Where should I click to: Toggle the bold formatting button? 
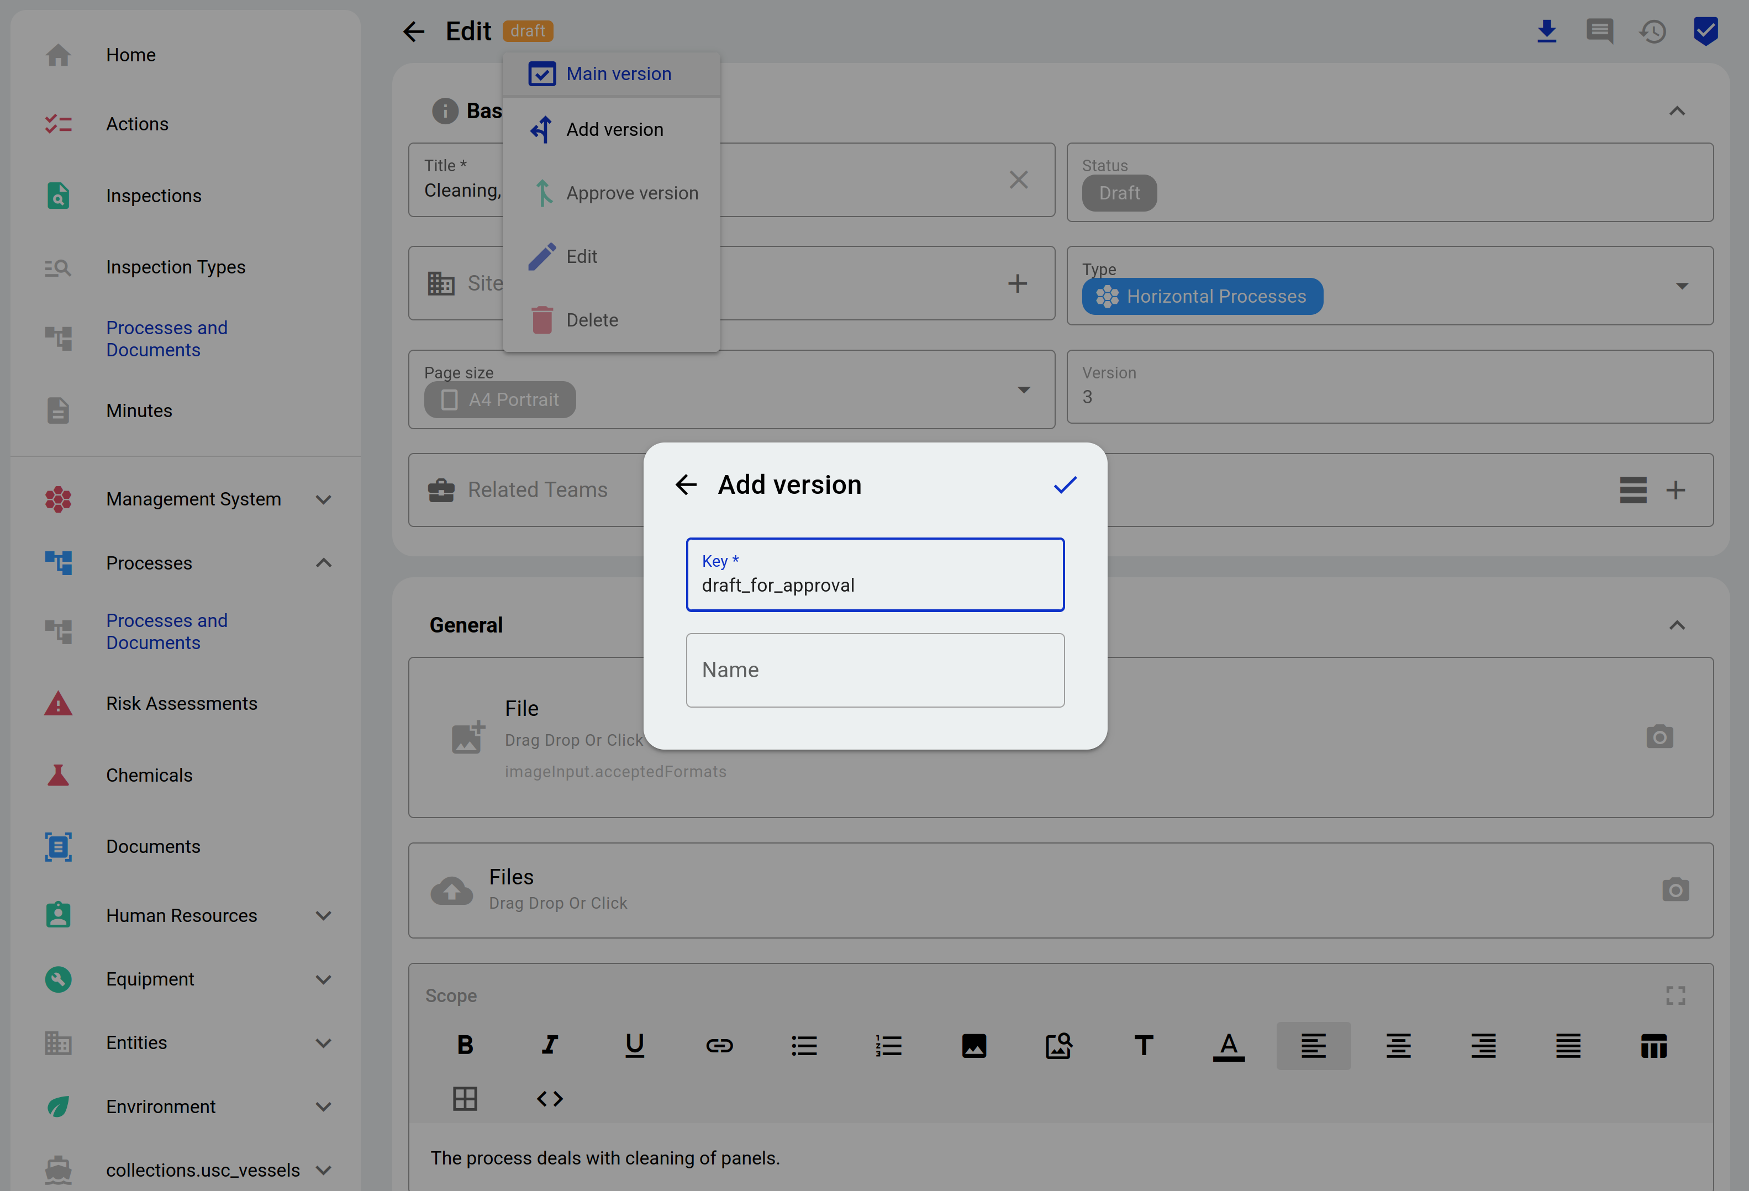tap(465, 1045)
